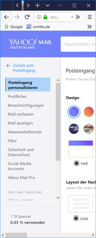This screenshot has width=96, height=238.
Task: Show site information icon in address bar
Action: (39, 17)
